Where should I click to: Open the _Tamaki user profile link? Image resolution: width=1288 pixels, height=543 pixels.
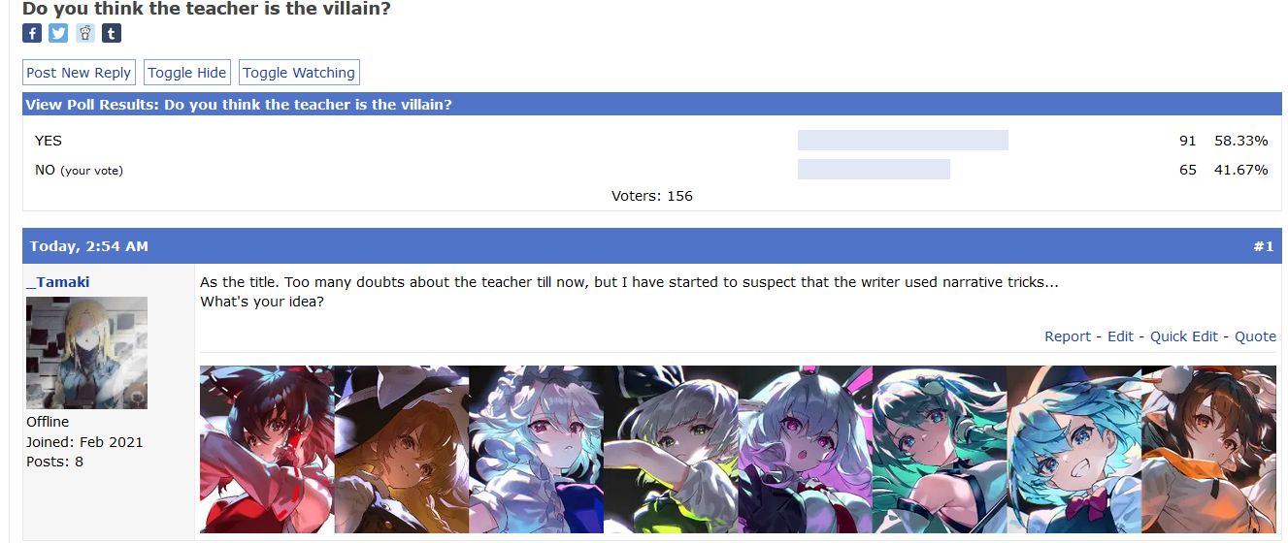pos(58,282)
